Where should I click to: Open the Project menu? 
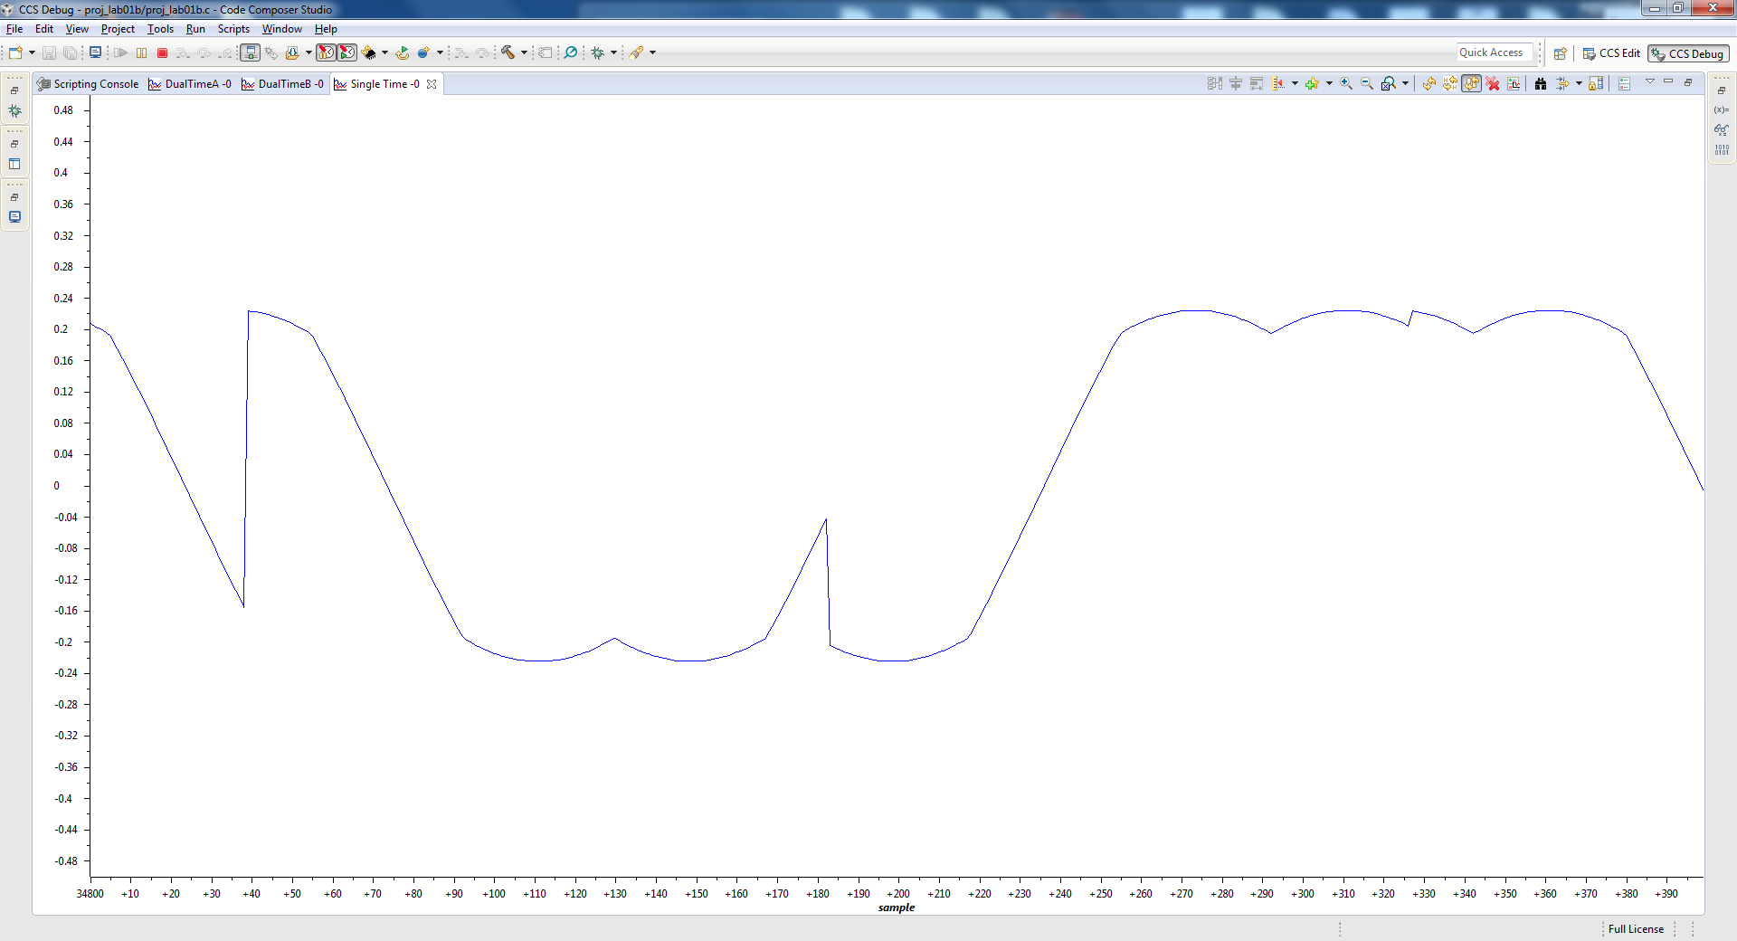pyautogui.click(x=118, y=29)
